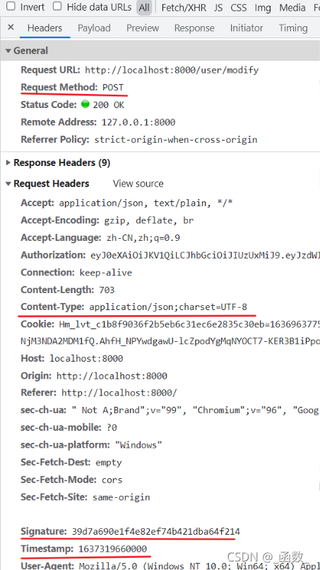320x570 pixels.
Task: Select the All filter
Action: (144, 7)
